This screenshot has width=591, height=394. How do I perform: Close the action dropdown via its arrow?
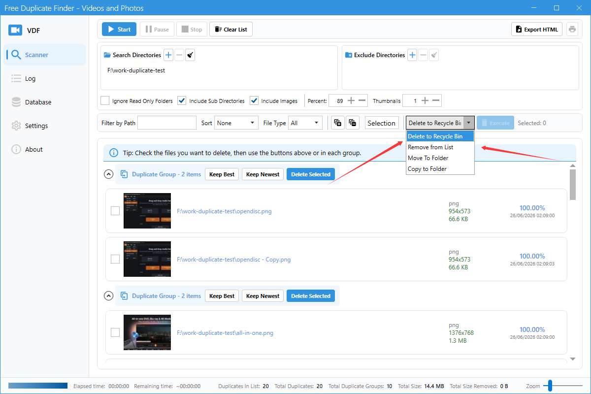469,123
